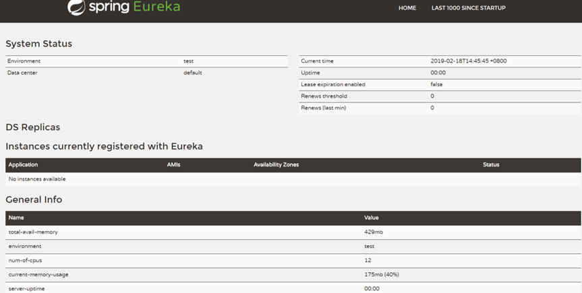Select the 175mb (40%) usage value
The height and width of the screenshot is (293, 582).
(382, 275)
